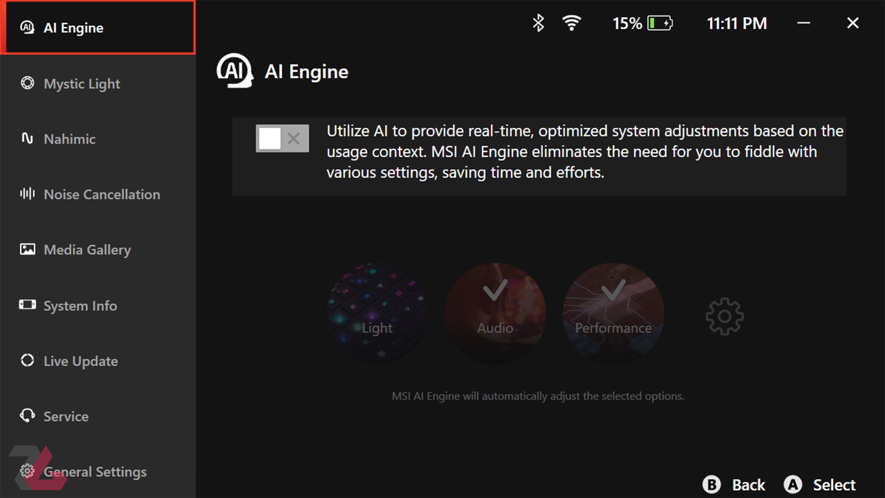The width and height of the screenshot is (885, 498).
Task: Click the Live Update sidebar icon
Action: [x=27, y=361]
